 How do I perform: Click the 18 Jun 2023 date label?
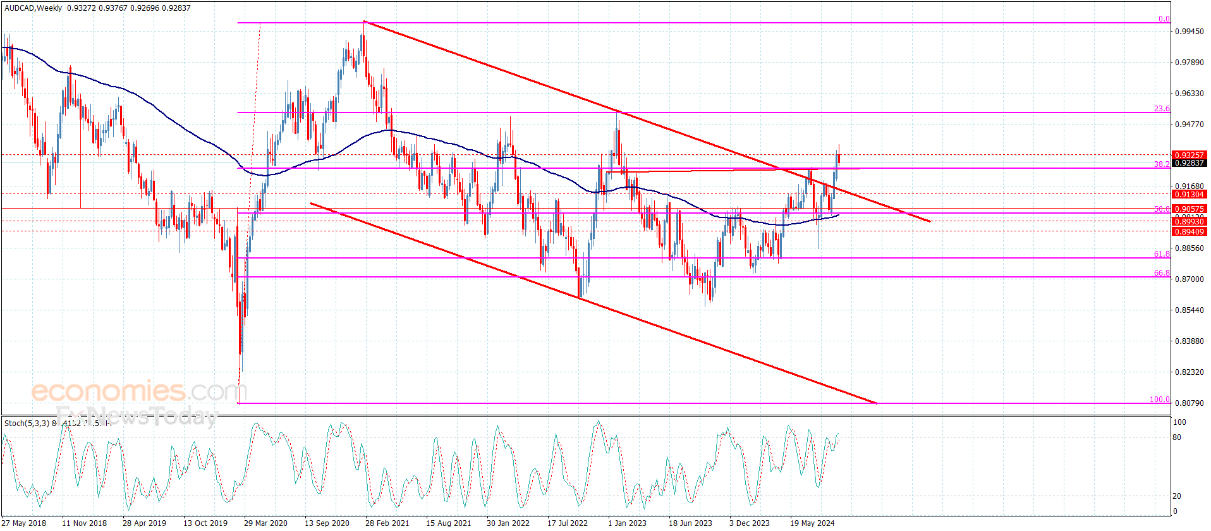point(690,523)
